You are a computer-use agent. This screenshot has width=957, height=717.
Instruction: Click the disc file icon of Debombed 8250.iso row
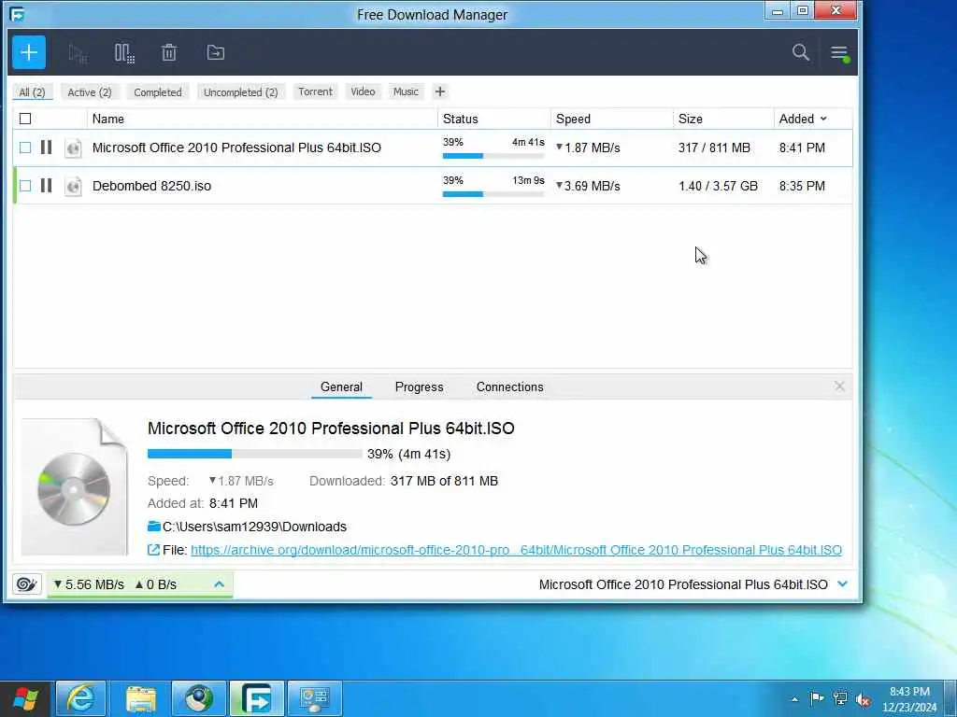[x=73, y=186]
